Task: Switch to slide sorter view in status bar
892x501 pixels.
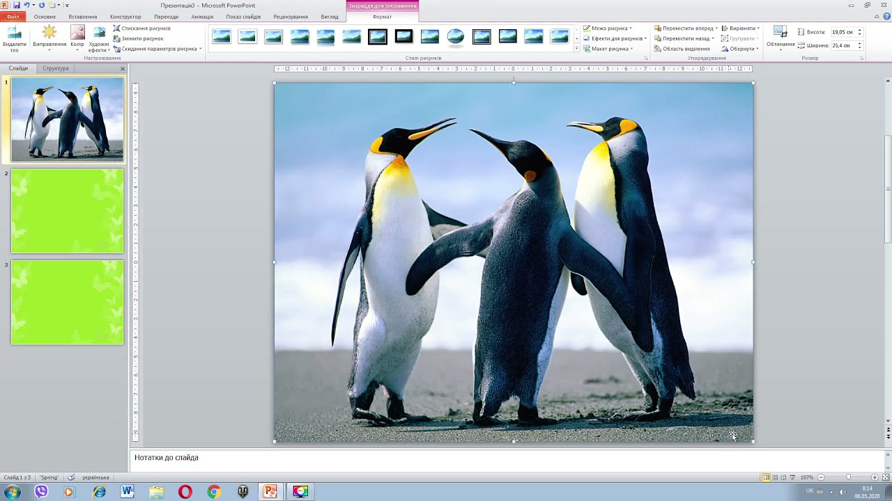Action: pyautogui.click(x=775, y=477)
